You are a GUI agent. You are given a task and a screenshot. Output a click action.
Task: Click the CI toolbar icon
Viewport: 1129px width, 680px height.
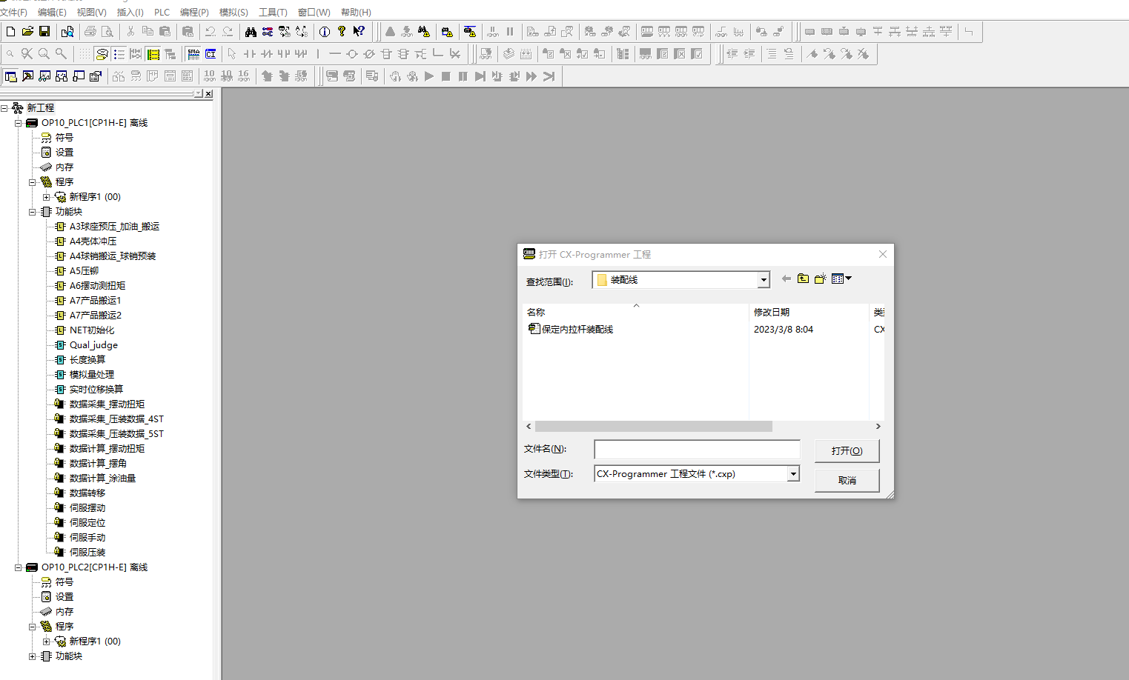[x=211, y=54]
